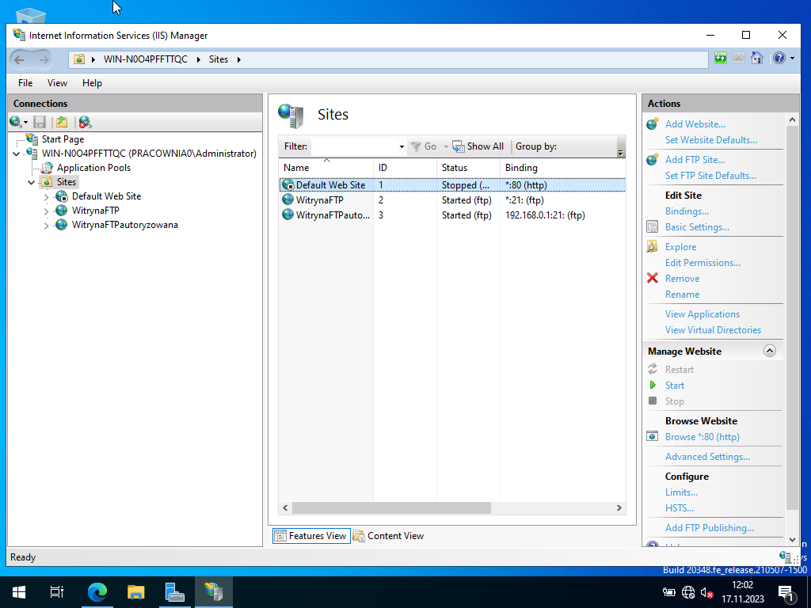Image resolution: width=811 pixels, height=608 pixels.
Task: Open the Filter dropdown arrow
Action: pyautogui.click(x=402, y=146)
